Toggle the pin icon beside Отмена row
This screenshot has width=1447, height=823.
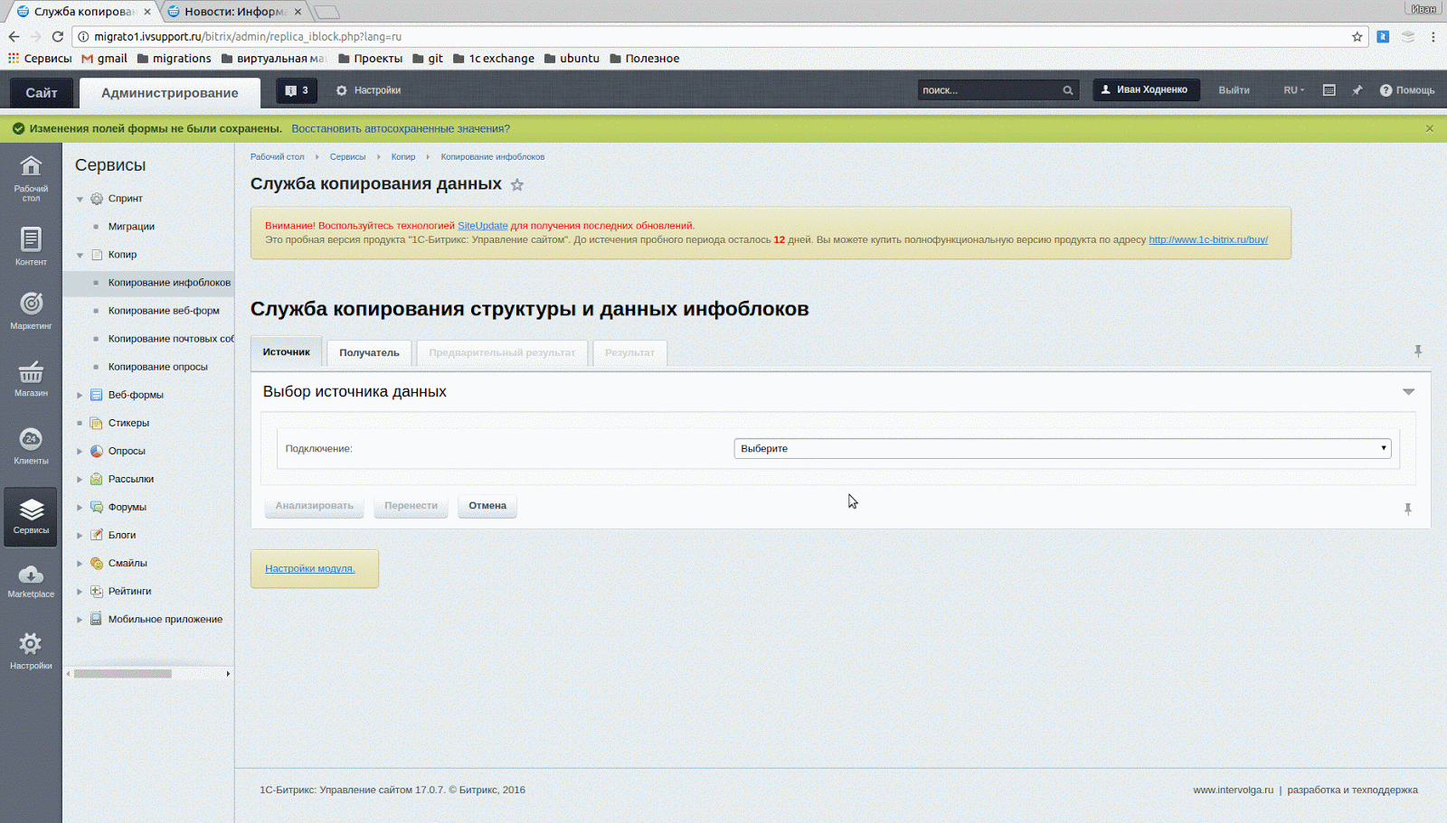point(1407,510)
